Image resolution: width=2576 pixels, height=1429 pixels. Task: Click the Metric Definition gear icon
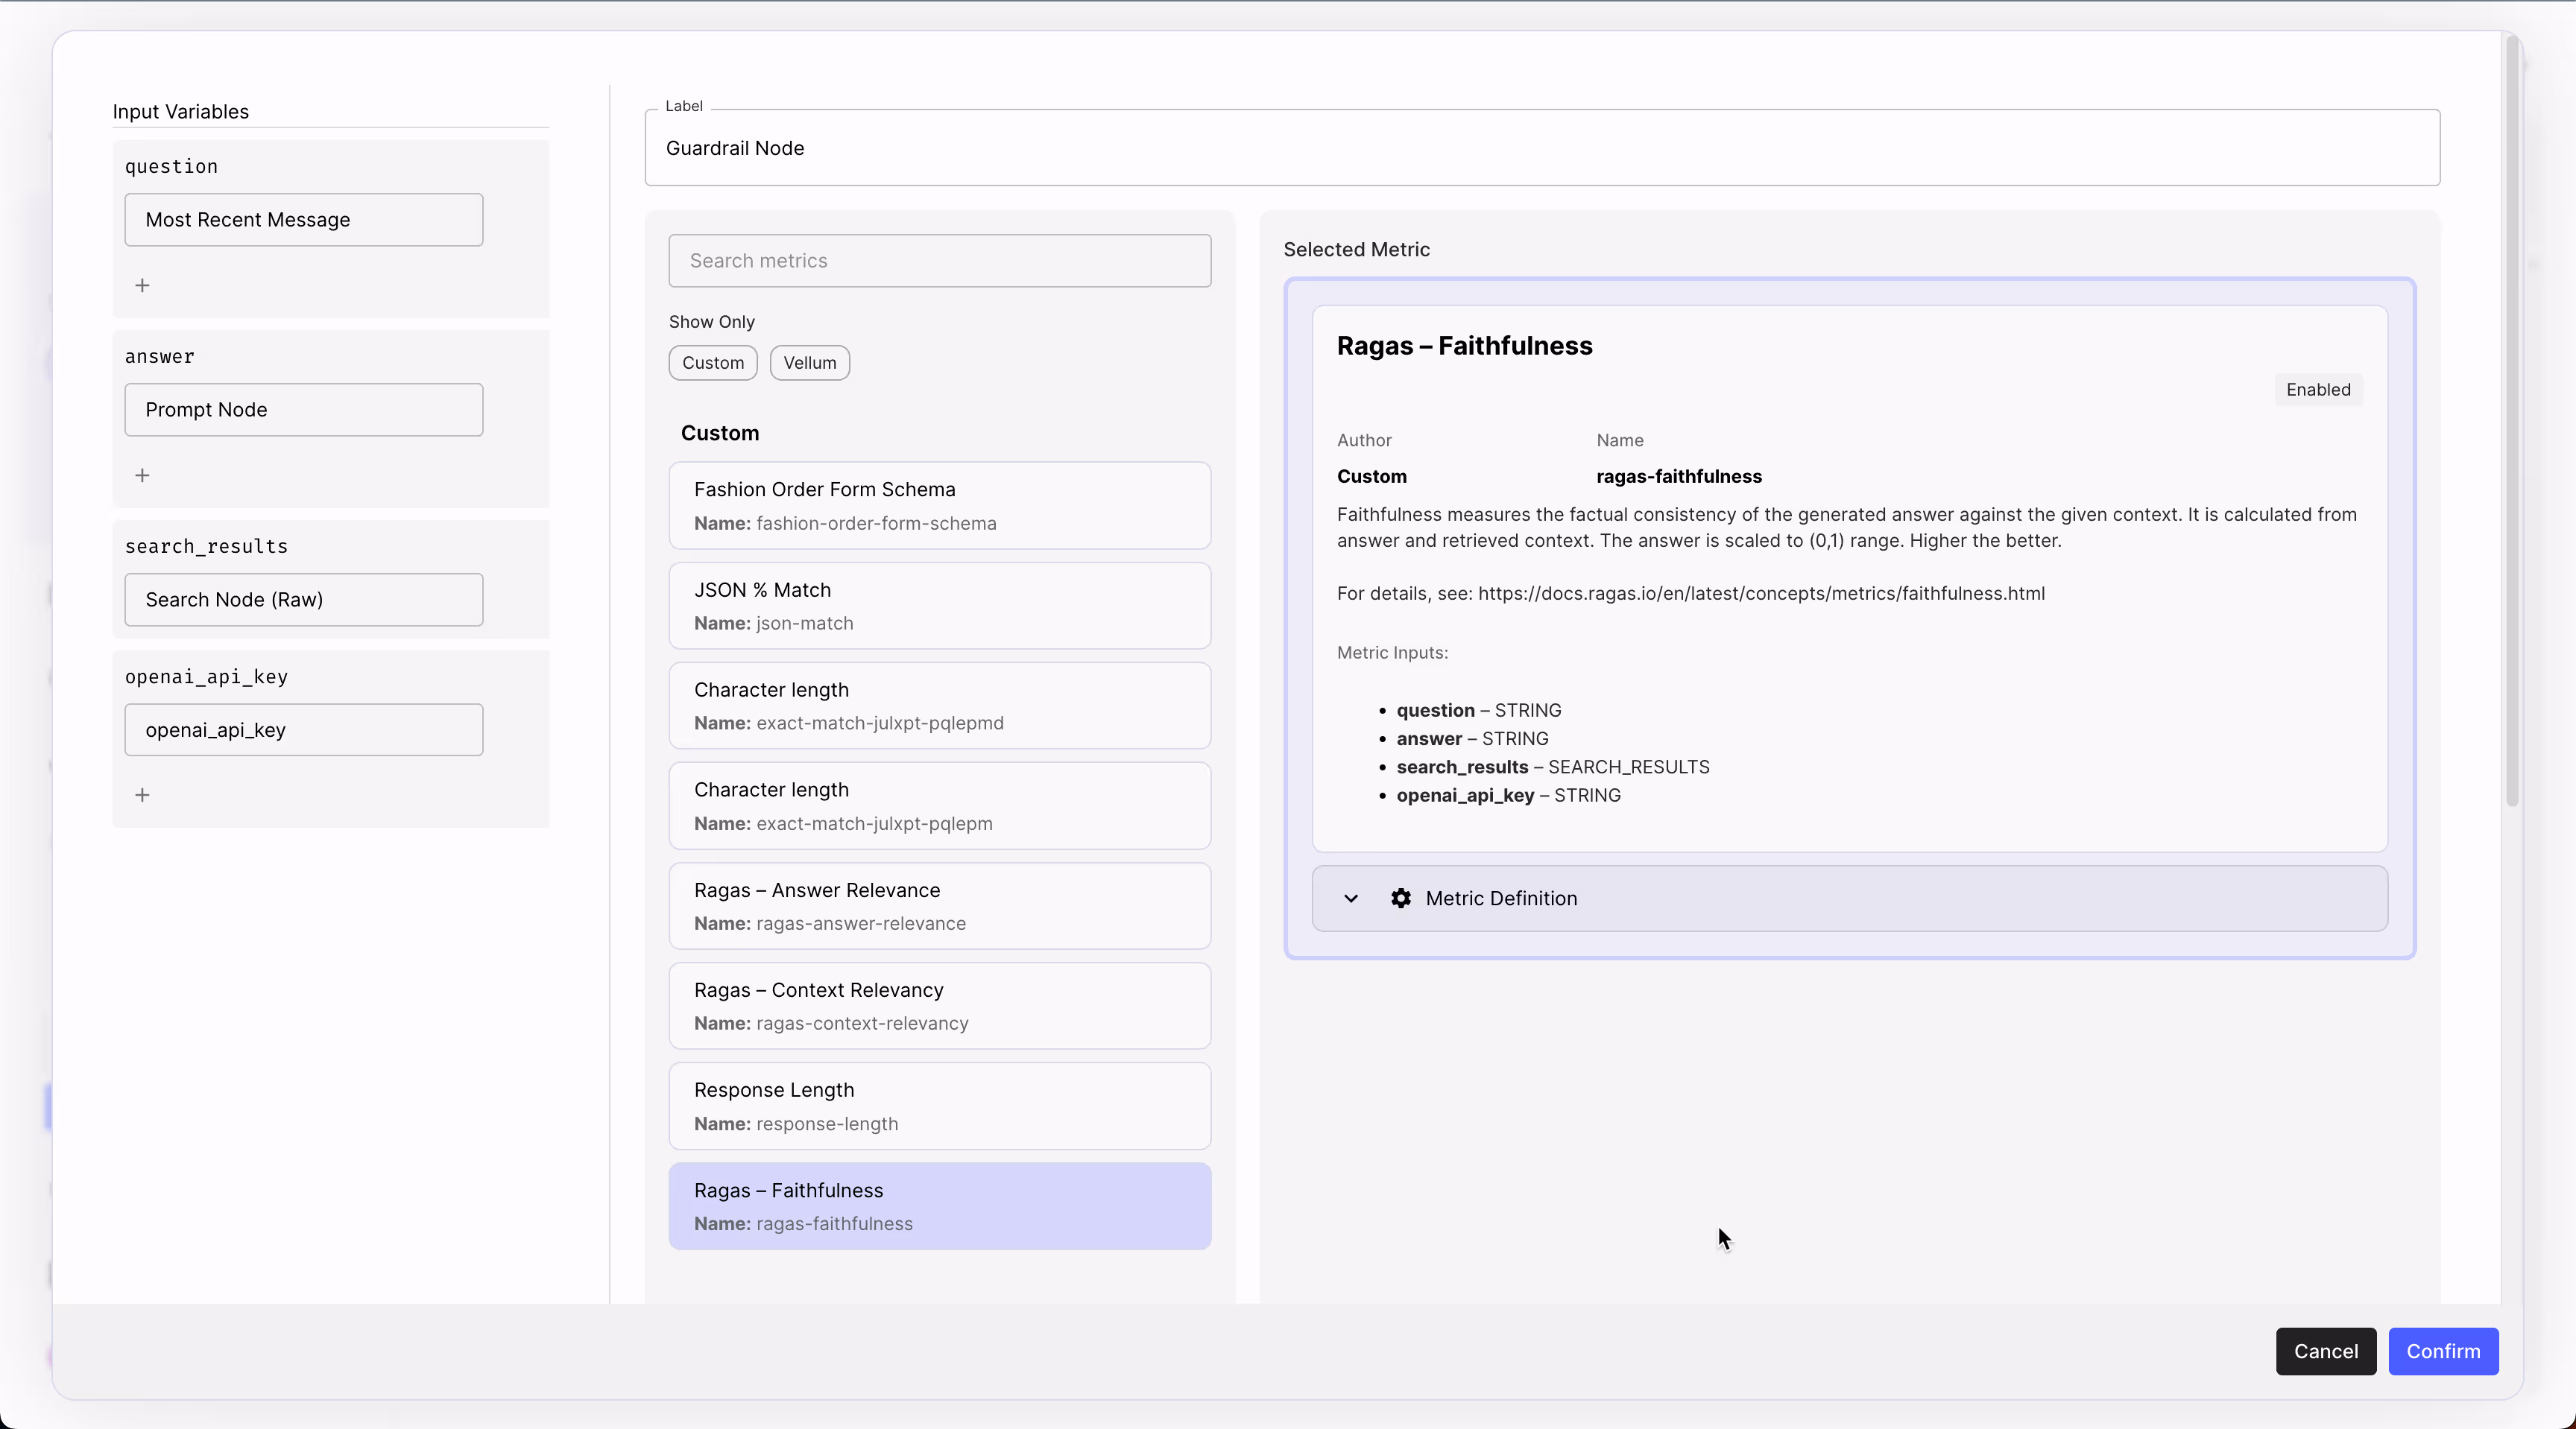point(1401,899)
